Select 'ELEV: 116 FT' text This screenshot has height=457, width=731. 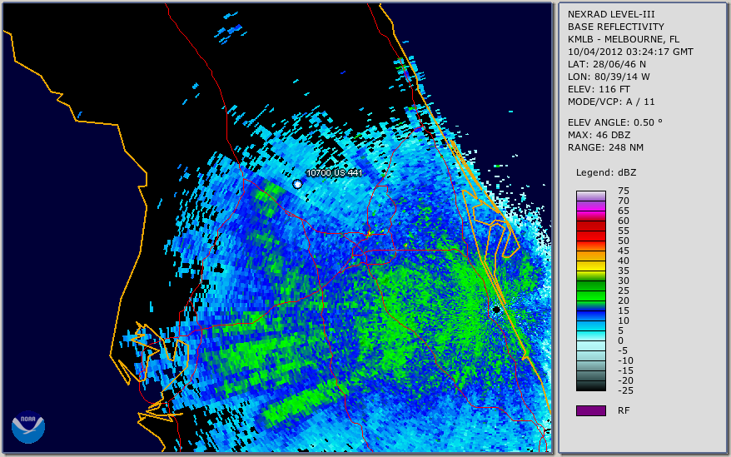click(x=599, y=89)
